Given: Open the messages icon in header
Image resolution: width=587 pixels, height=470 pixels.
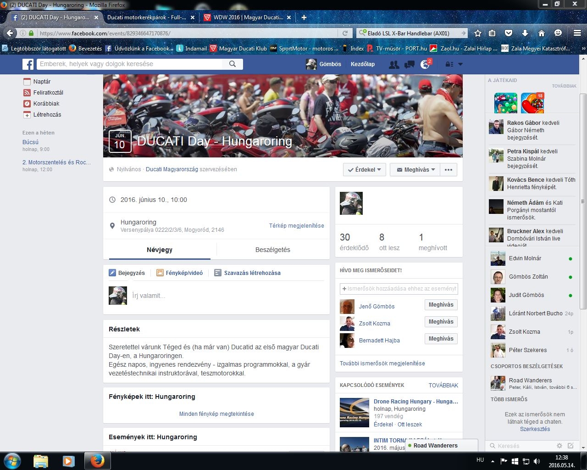Looking at the screenshot, I should [410, 65].
